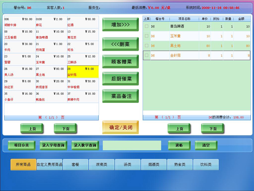Select the 胡椒牛排 menu item tile

coord(20,22)
